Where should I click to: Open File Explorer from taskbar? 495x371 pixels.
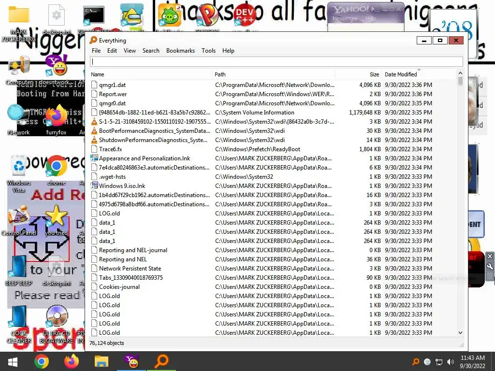point(102,361)
